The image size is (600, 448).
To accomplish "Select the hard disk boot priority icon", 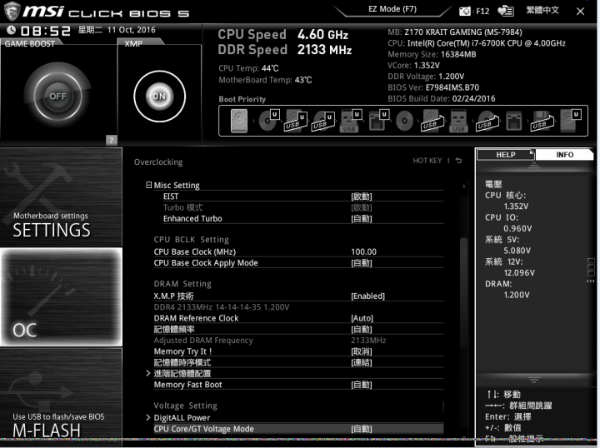I will [x=239, y=121].
